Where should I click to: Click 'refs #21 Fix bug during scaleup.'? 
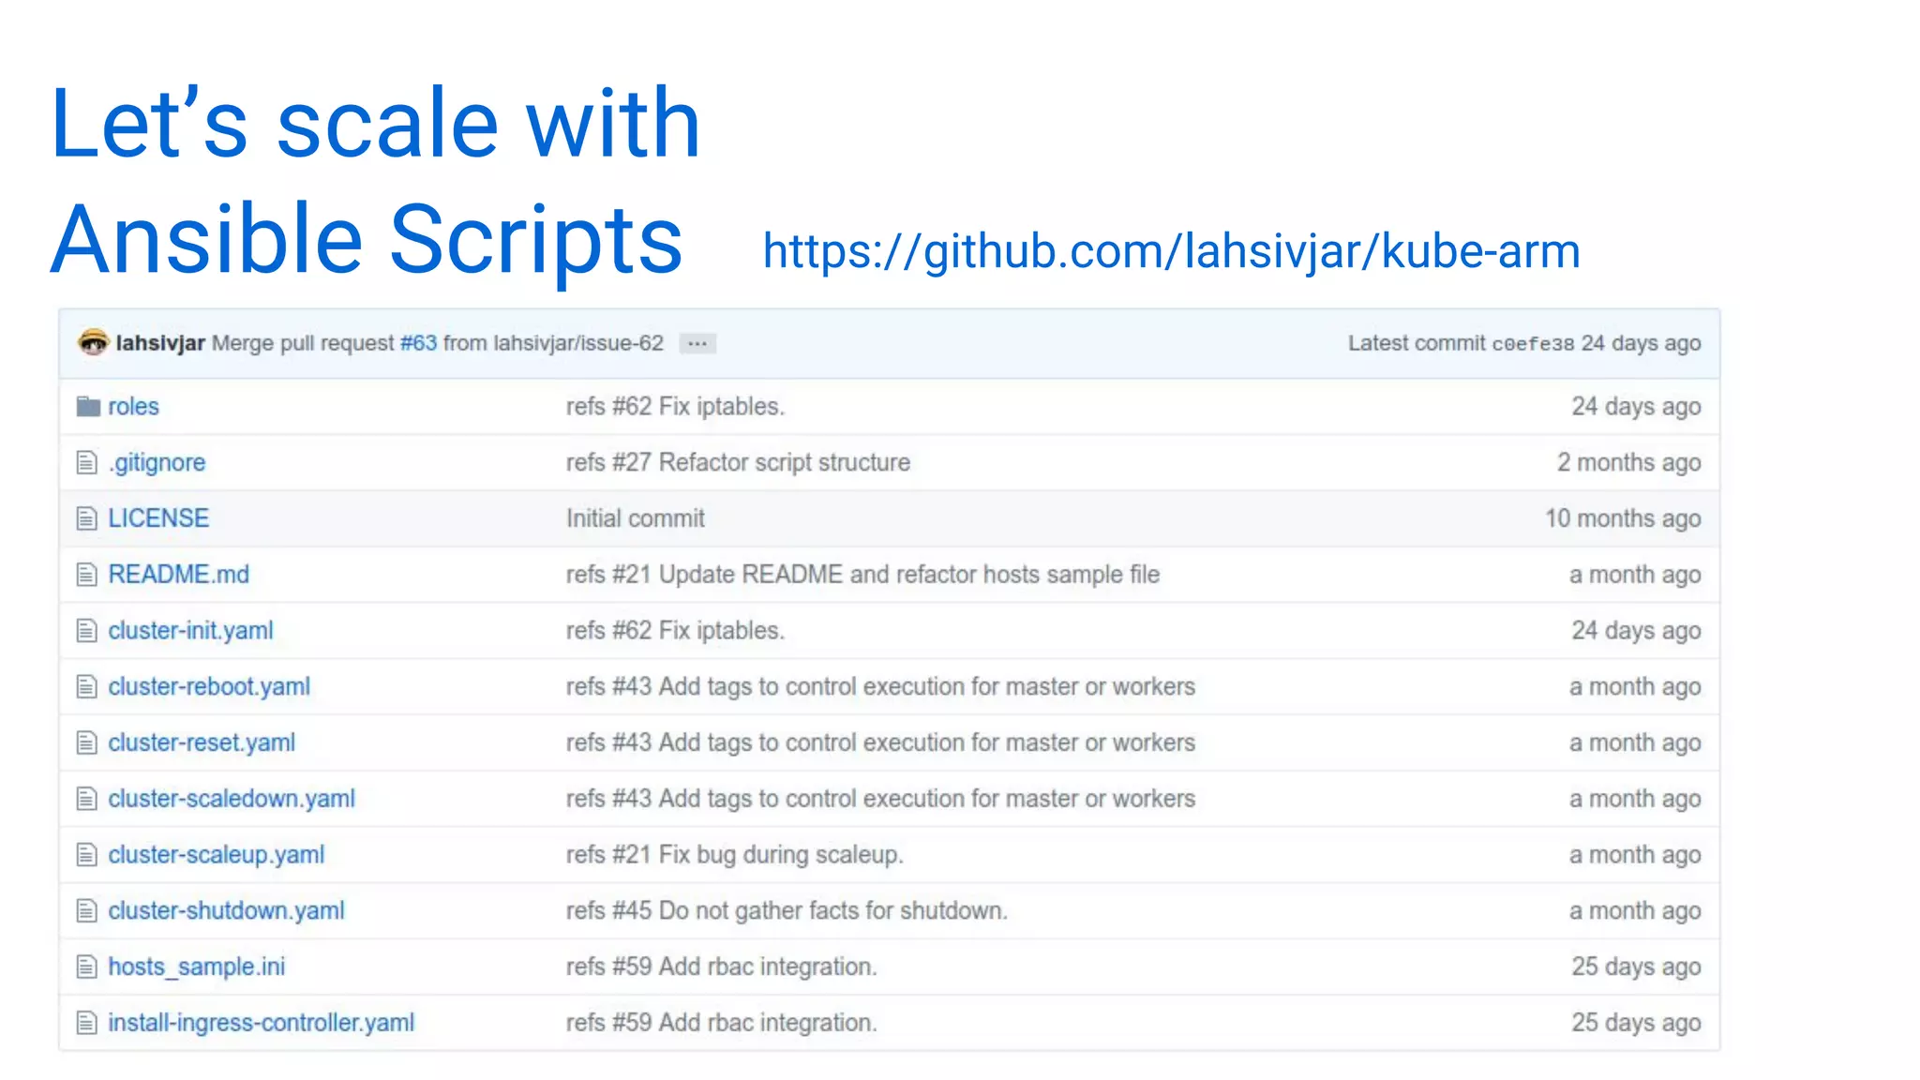click(x=735, y=855)
